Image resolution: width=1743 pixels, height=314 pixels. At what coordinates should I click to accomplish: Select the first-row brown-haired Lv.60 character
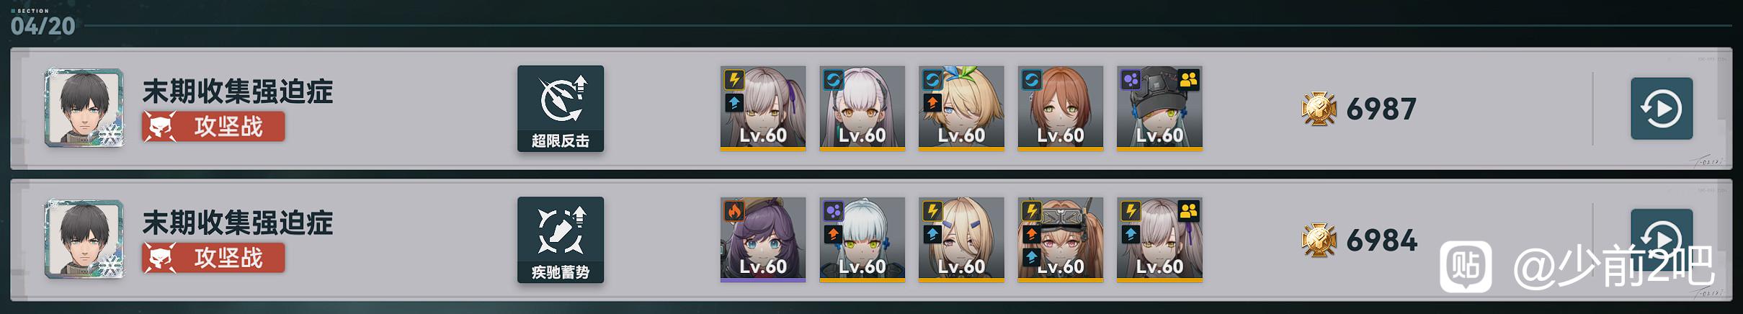coord(1061,108)
